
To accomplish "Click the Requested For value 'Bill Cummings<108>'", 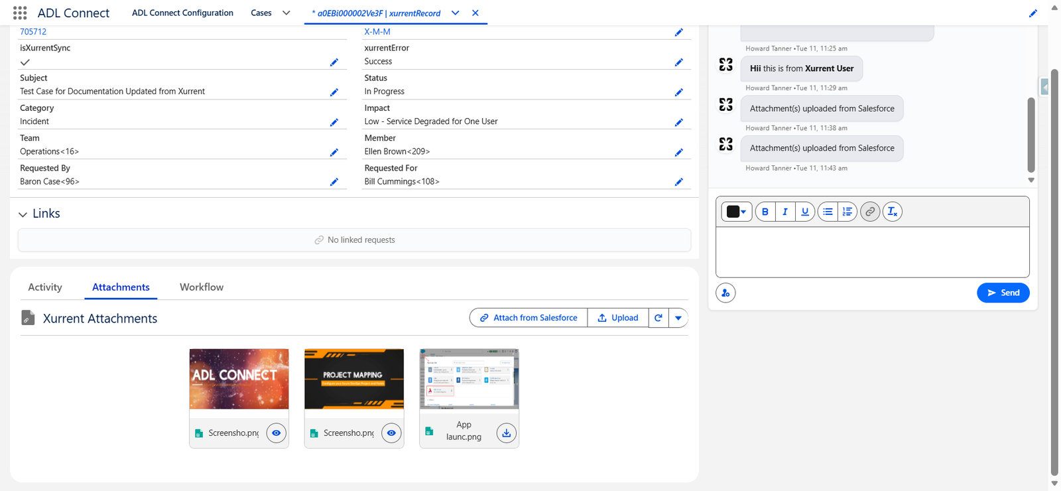I will pos(402,181).
